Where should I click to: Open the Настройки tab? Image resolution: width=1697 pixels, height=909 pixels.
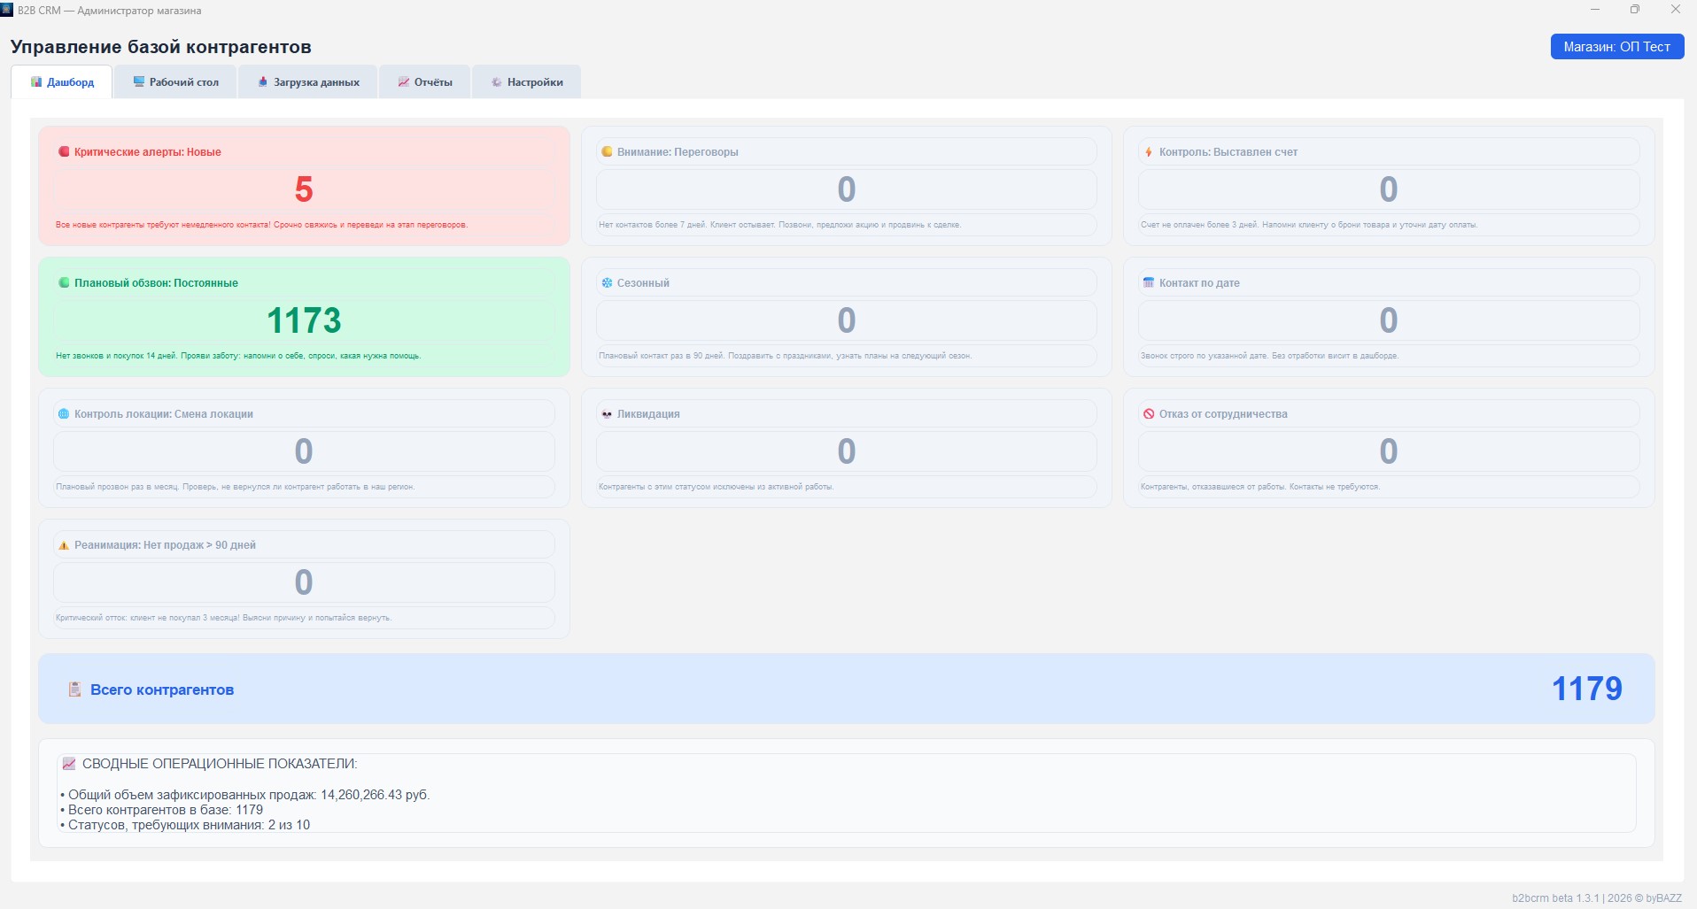(527, 81)
